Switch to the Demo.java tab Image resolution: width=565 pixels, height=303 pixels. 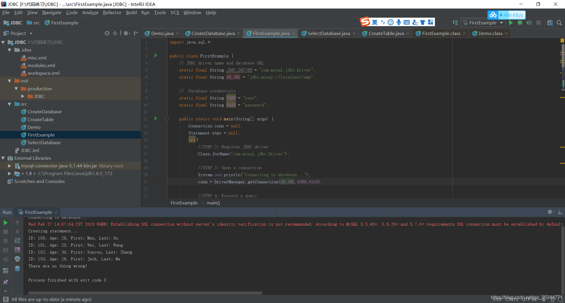point(162,34)
